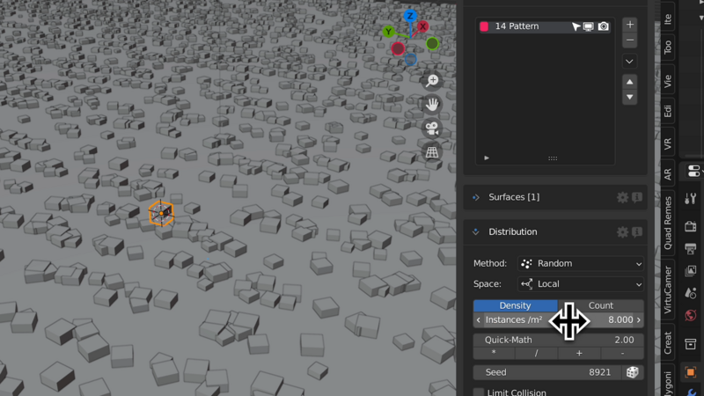This screenshot has height=396, width=704.
Task: Click the pink color swatch of 14 Pattern
Action: 484,26
